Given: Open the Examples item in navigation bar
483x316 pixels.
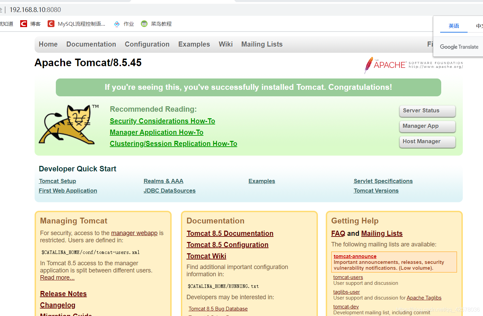Looking at the screenshot, I should 194,44.
